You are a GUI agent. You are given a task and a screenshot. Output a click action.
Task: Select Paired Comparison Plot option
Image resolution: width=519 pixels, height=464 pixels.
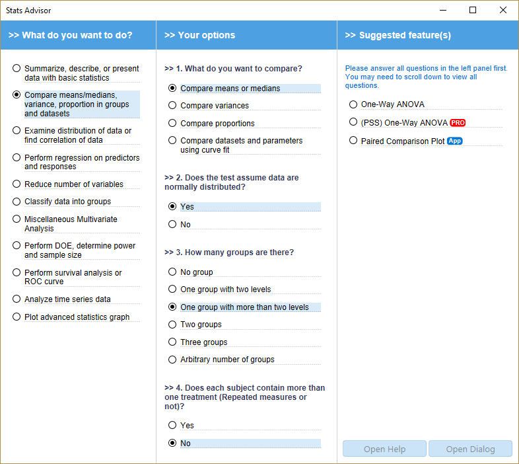[x=354, y=141]
